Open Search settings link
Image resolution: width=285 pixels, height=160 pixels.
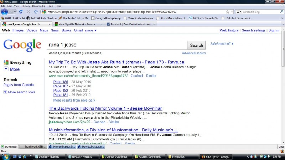click(254, 30)
